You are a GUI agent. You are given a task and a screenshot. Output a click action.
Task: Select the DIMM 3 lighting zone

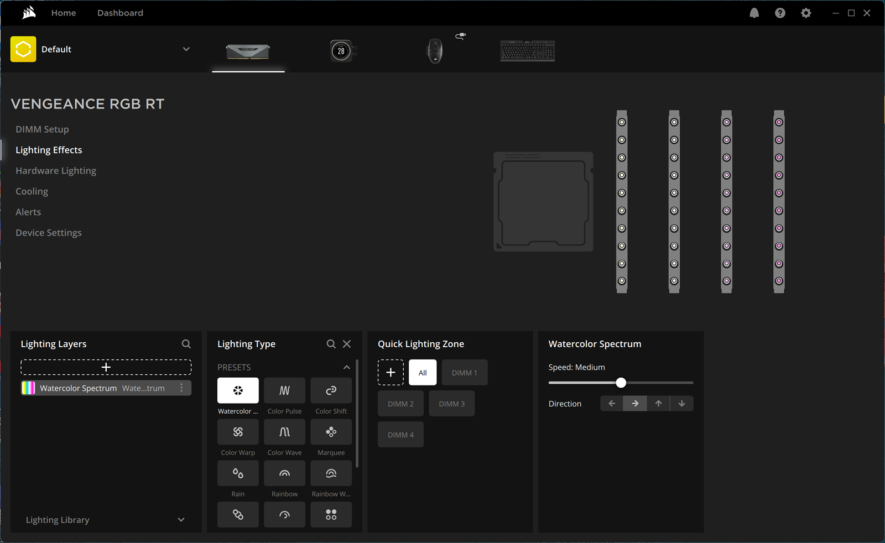[x=452, y=404]
